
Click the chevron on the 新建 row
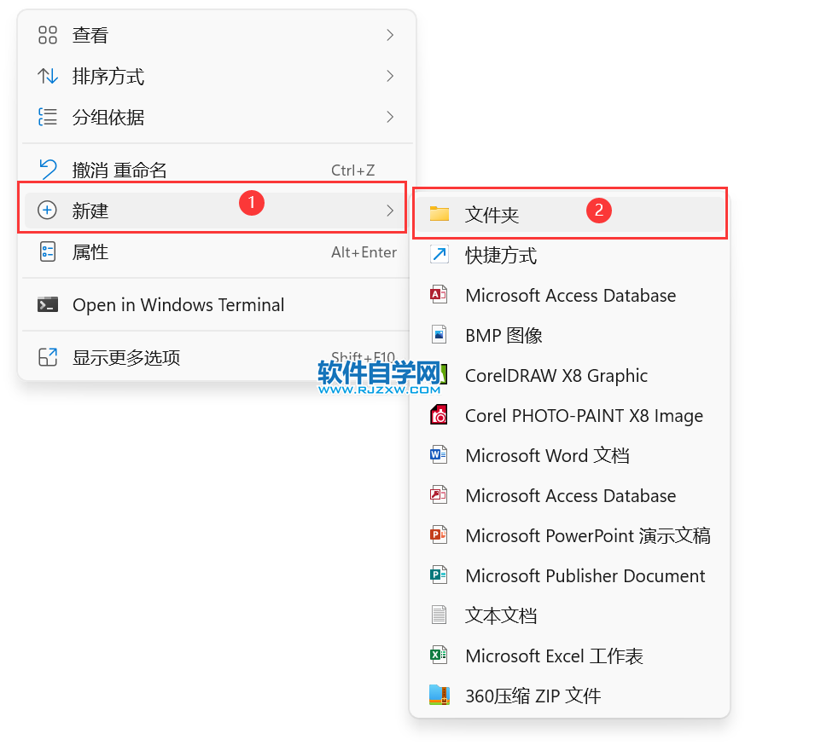pyautogui.click(x=390, y=211)
